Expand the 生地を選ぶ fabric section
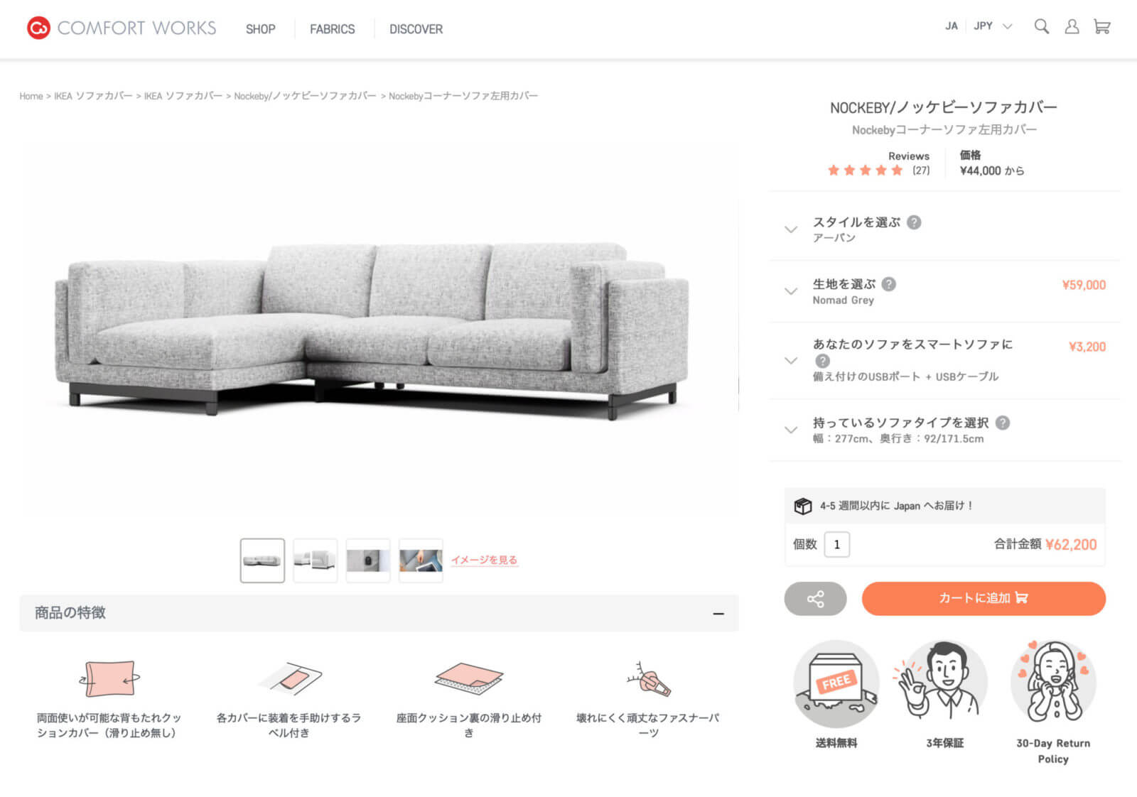This screenshot has height=797, width=1137. point(944,291)
